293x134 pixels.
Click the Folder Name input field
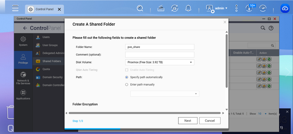tap(160, 47)
